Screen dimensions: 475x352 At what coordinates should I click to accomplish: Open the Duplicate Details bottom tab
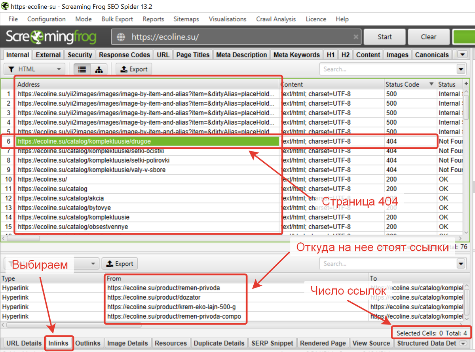point(219,343)
